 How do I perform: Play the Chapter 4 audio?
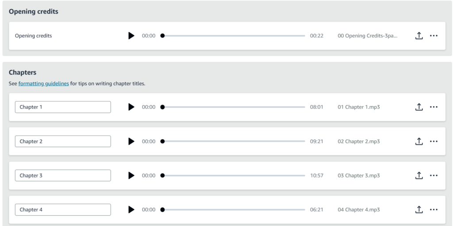131,210
